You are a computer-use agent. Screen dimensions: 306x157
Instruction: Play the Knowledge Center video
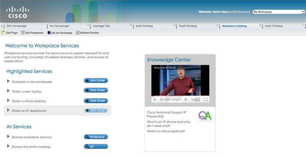[155, 99]
